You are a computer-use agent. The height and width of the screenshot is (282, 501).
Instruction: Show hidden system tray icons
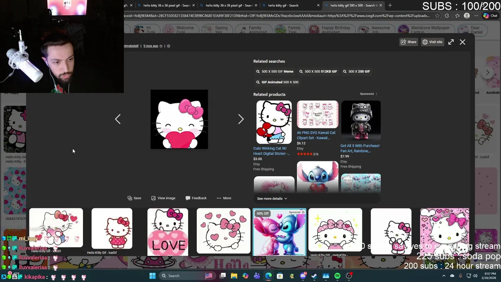click(x=444, y=276)
